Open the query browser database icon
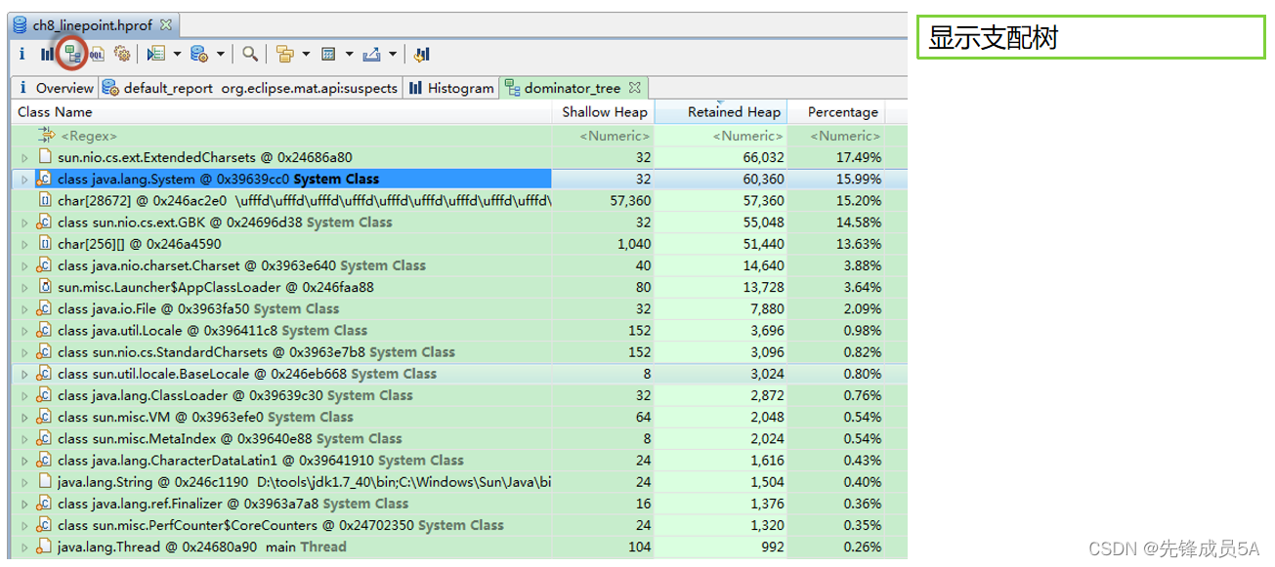Image resolution: width=1275 pixels, height=567 pixels. [199, 55]
